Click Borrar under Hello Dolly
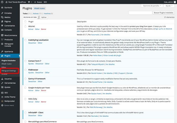177x123 pixels. point(44,102)
